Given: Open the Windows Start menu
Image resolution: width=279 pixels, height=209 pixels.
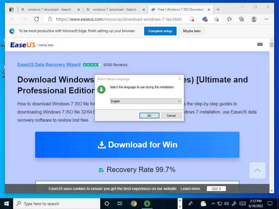Looking at the screenshot, I should (x=7, y=204).
